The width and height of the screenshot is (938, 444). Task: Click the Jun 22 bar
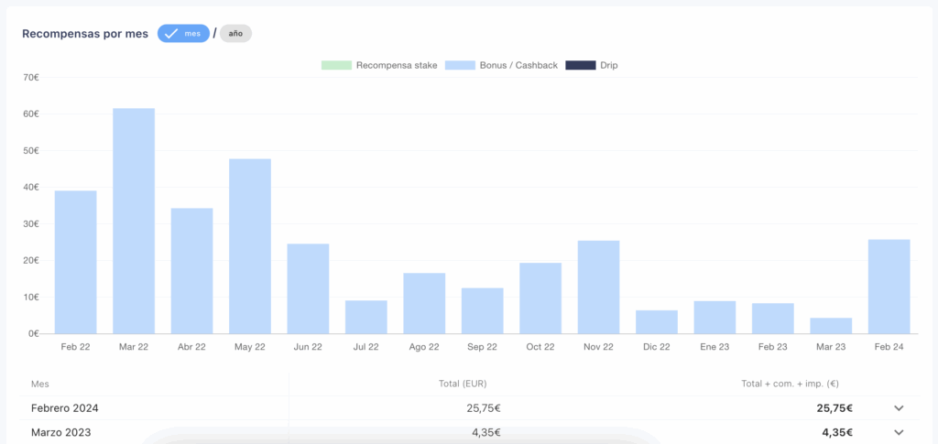[x=308, y=288]
